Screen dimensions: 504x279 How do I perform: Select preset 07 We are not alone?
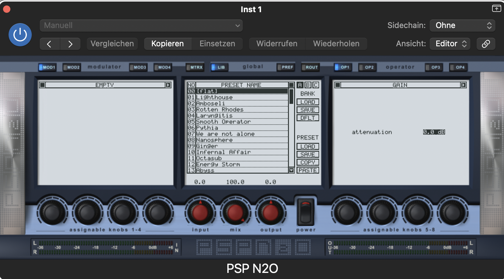coord(238,134)
